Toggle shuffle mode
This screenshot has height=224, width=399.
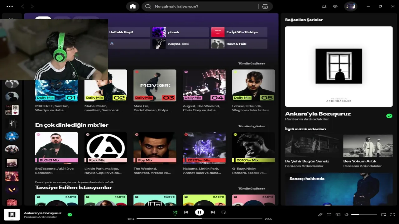[x=175, y=212]
